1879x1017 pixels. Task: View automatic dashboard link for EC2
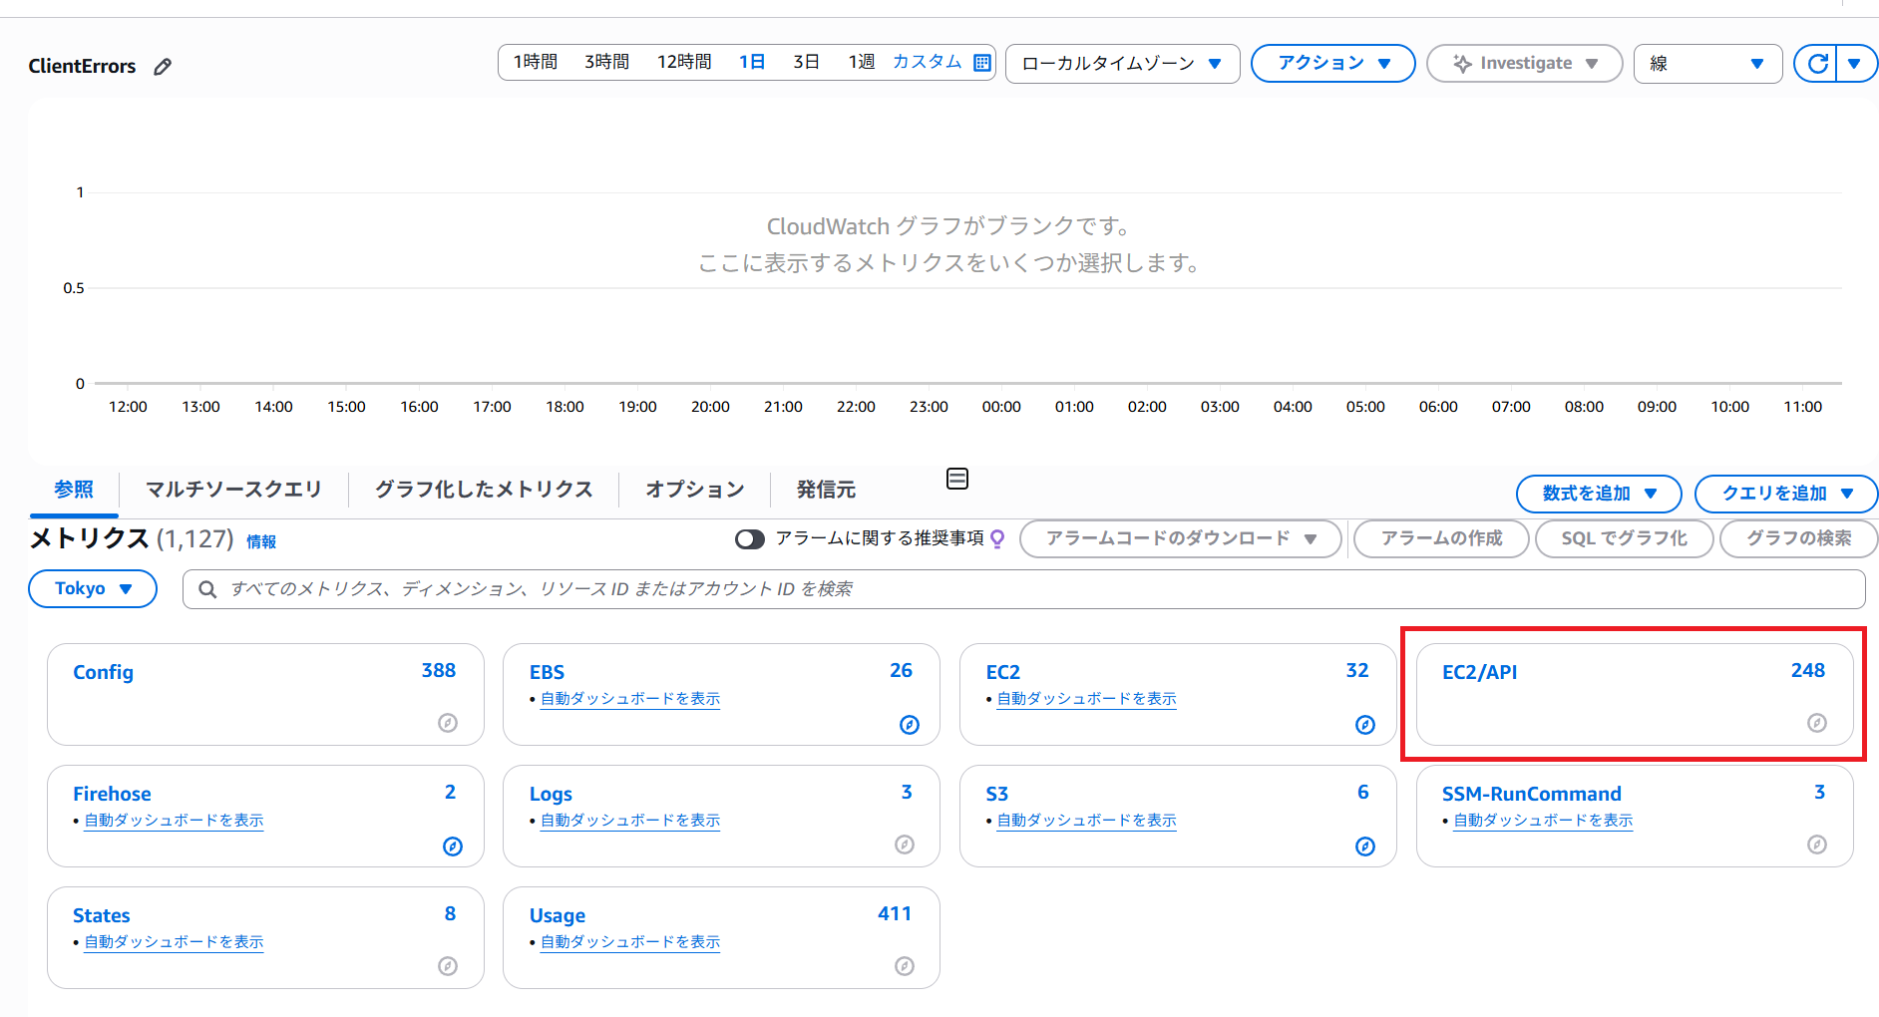(1086, 699)
